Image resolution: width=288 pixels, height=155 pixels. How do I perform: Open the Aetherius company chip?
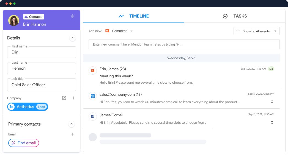pyautogui.click(x=28, y=107)
